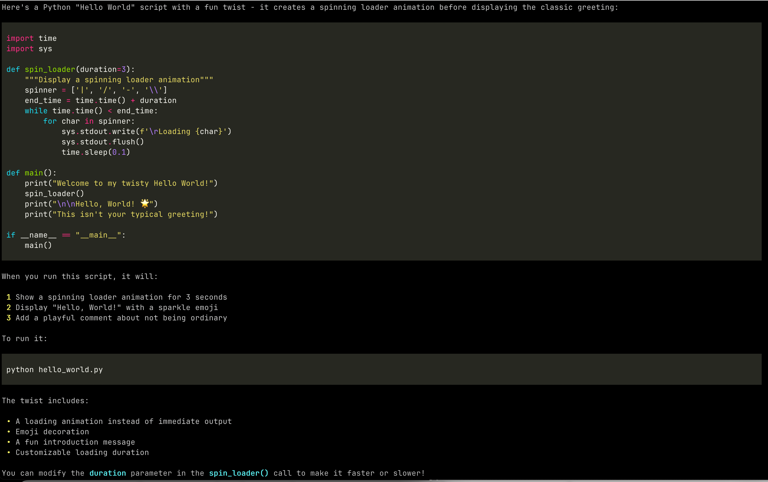This screenshot has width=768, height=482.
Task: Click the 'sys.stdout.flush()' line
Action: click(103, 142)
